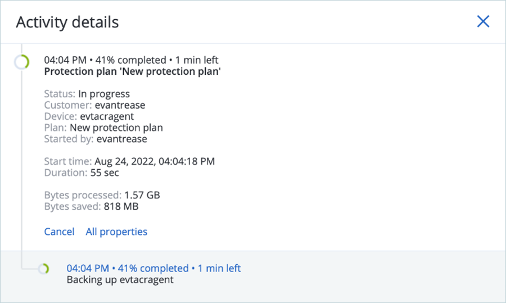The height and width of the screenshot is (303, 506).
Task: Open All properties for this activity
Action: click(116, 232)
